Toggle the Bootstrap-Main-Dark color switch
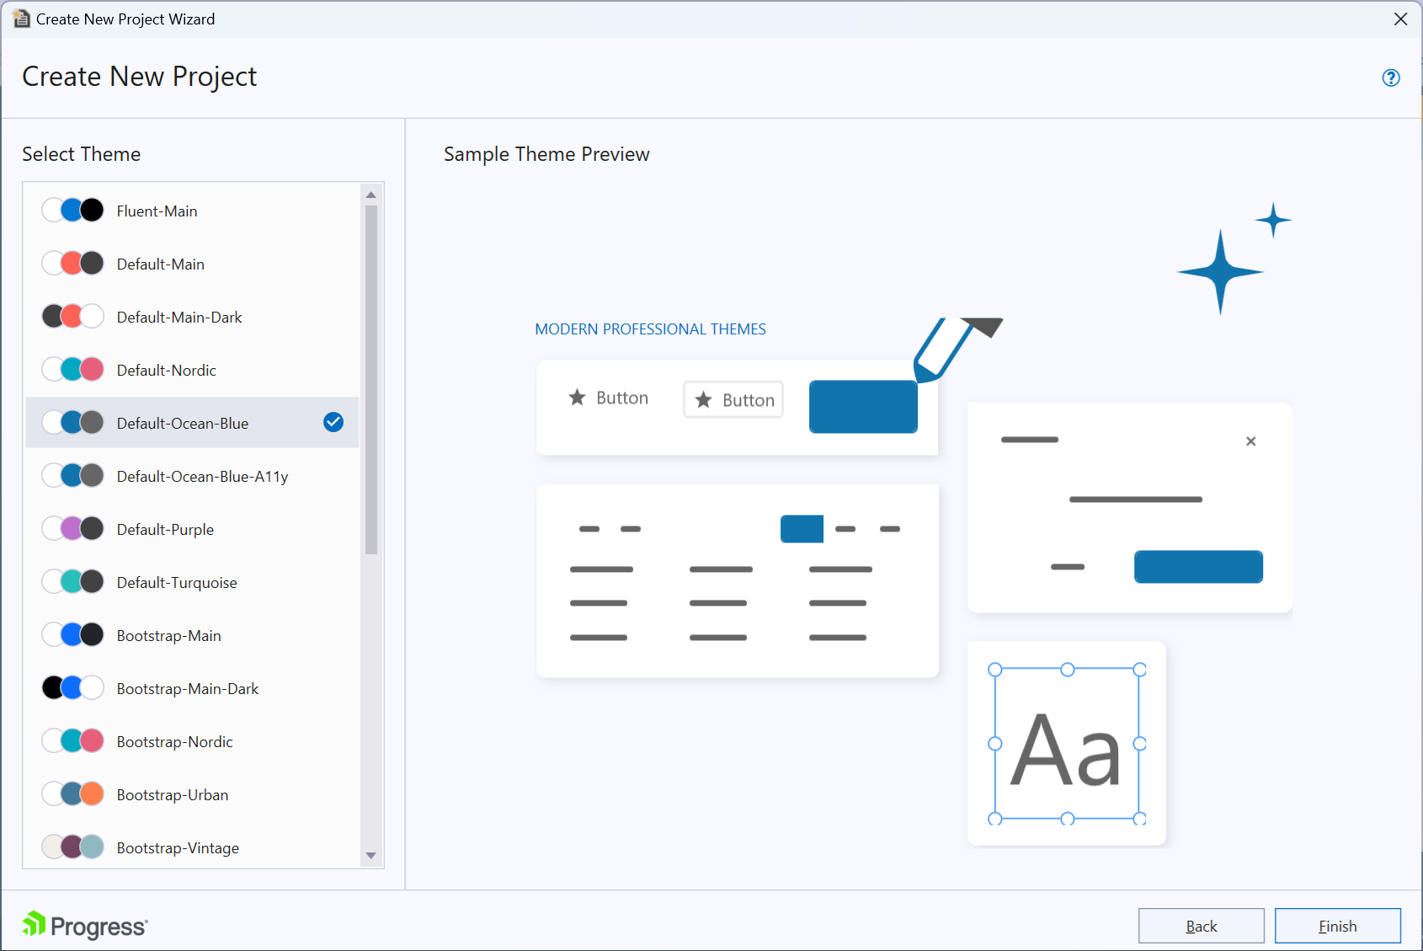 [x=72, y=687]
